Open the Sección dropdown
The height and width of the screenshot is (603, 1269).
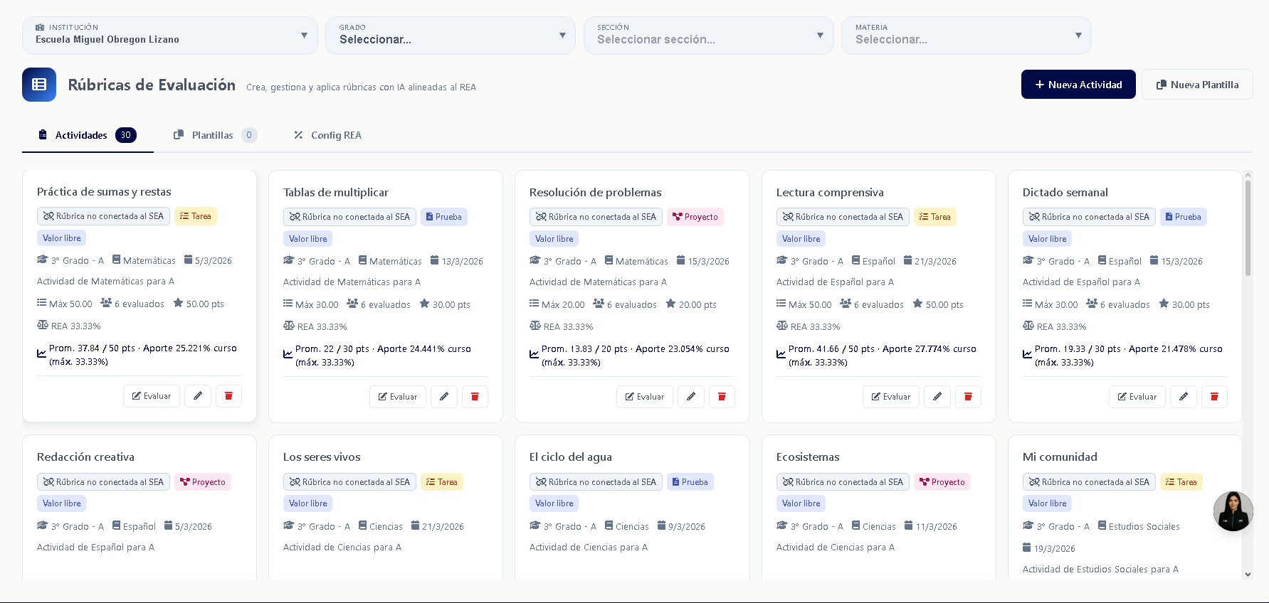tap(708, 36)
